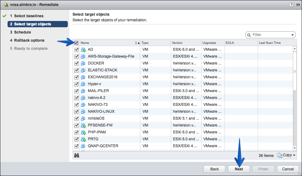The width and height of the screenshot is (302, 176).
Task: Click the AWS-Storage-Gateway-File VM icon
Action: tap(83, 56)
